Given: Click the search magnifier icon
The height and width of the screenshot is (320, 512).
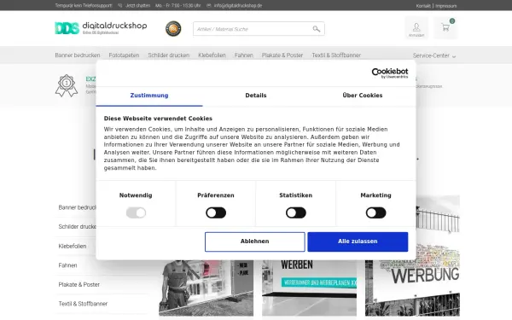Looking at the screenshot, I should 316,29.
